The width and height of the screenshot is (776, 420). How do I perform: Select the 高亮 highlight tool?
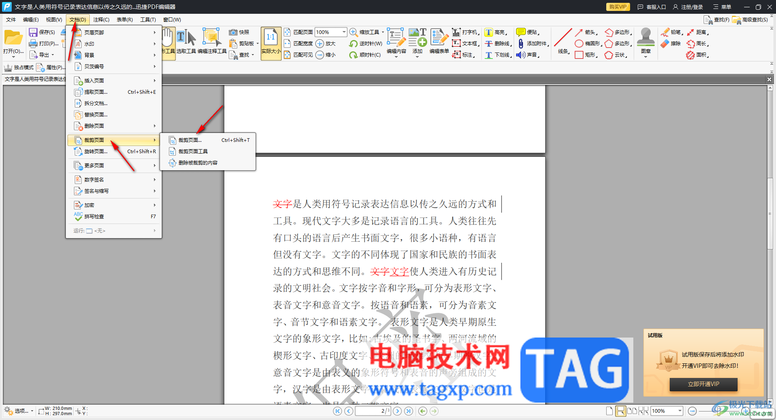pos(497,32)
